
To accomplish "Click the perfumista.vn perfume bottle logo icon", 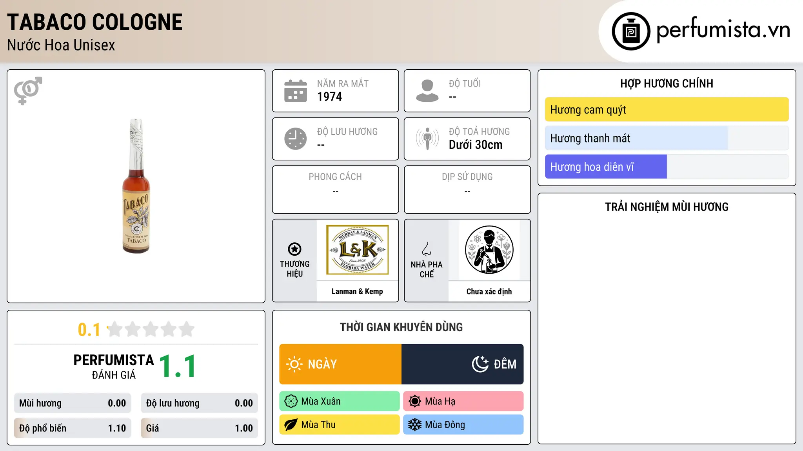I will click(631, 31).
